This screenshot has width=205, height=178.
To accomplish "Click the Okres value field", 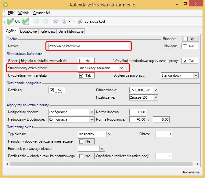I will (164, 134).
